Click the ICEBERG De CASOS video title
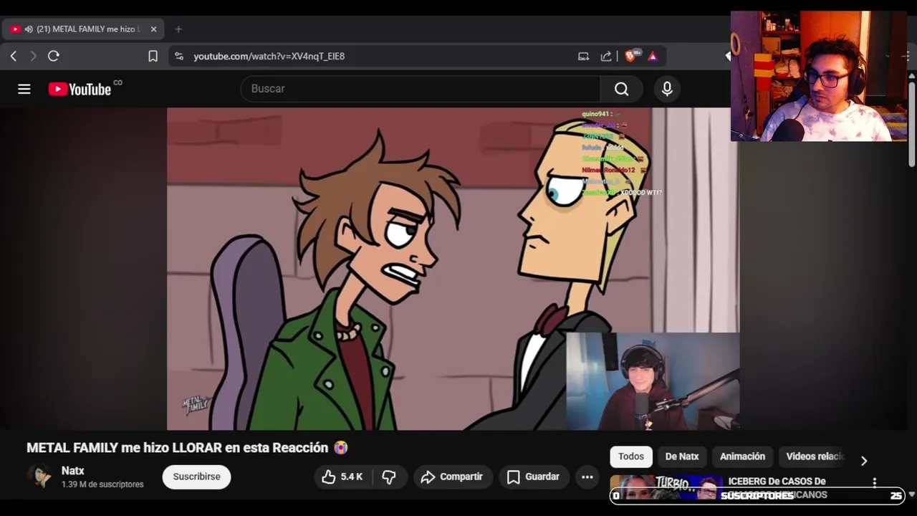Viewport: 917px width, 516px height. (x=777, y=487)
